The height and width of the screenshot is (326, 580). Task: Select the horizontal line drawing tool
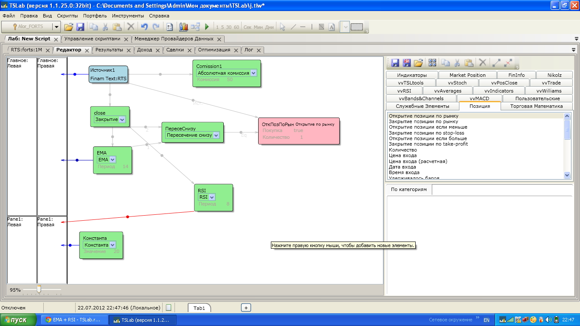tap(303, 27)
